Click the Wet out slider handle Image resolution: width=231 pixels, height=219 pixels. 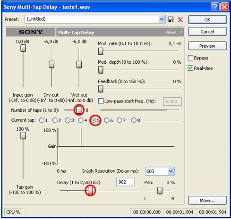[x=79, y=65]
